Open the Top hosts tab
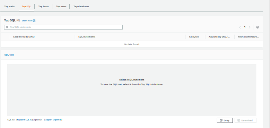270x128 pixels. coord(43,7)
